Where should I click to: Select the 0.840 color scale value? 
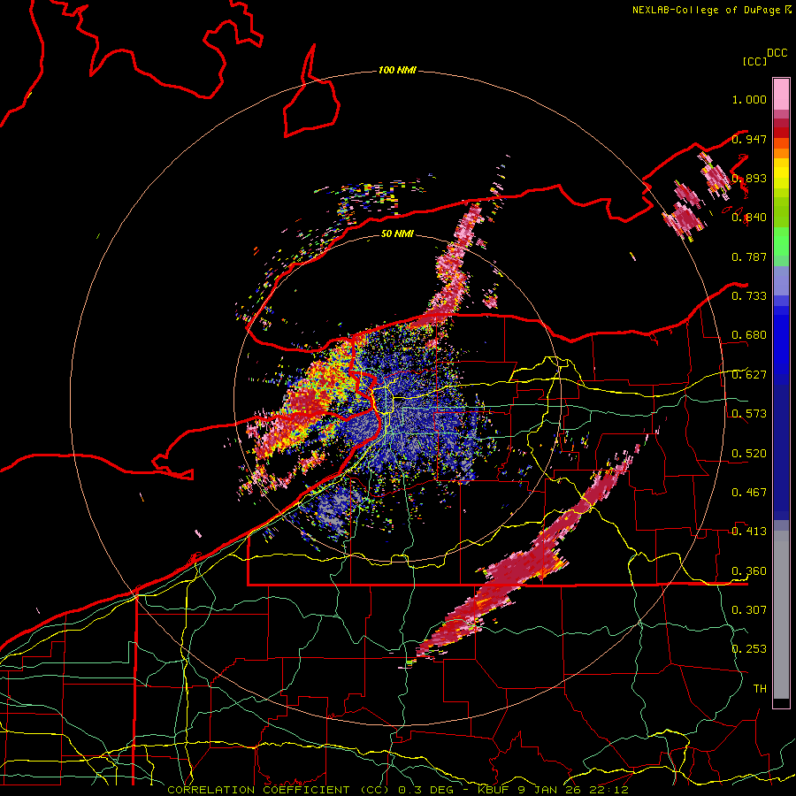749,218
